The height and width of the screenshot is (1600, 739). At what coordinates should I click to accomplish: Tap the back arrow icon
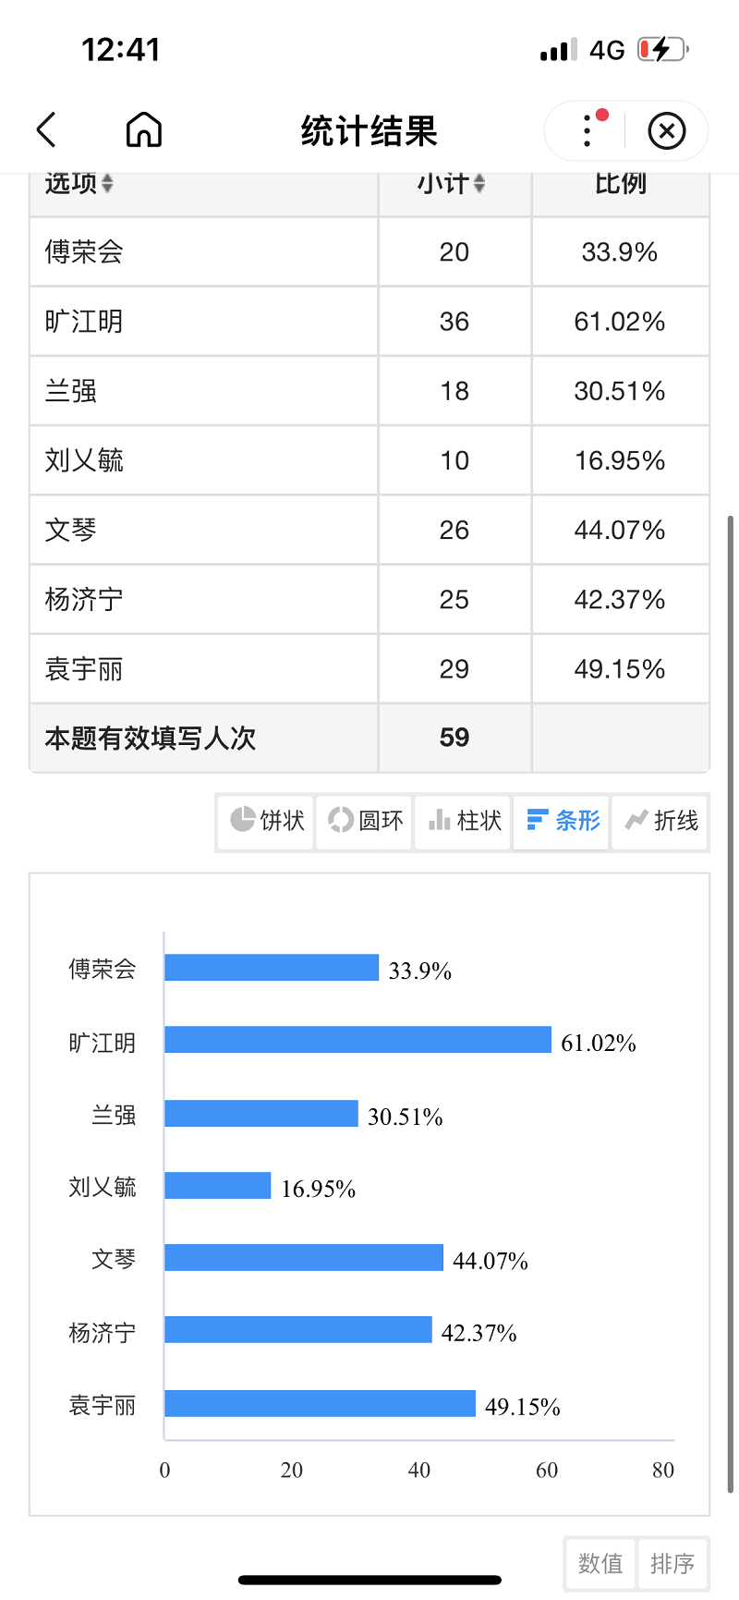click(47, 130)
